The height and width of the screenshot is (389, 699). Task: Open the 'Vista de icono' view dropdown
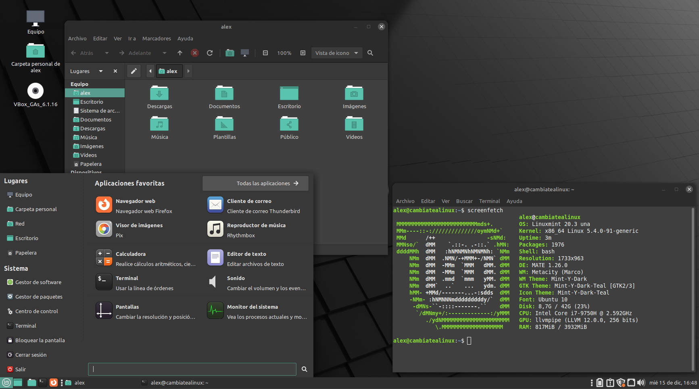336,53
